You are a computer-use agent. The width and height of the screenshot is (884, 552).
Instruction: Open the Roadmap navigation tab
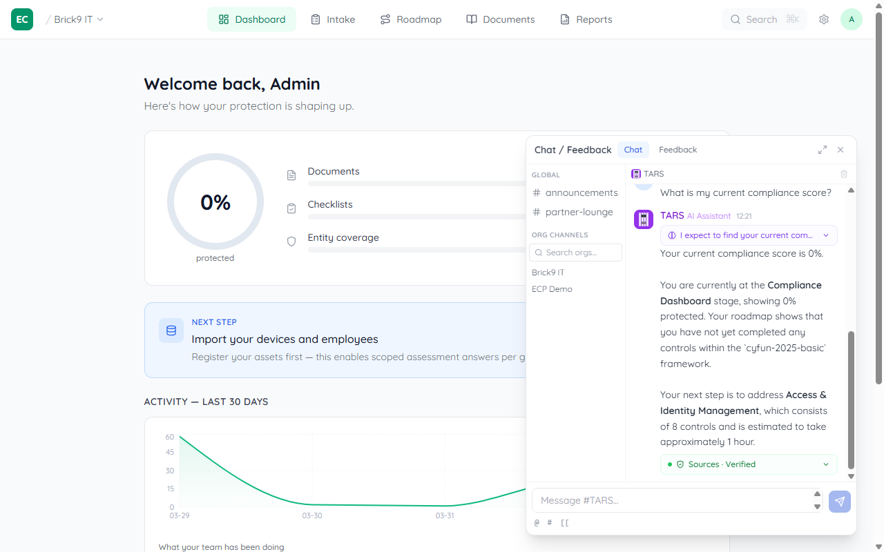coord(411,19)
